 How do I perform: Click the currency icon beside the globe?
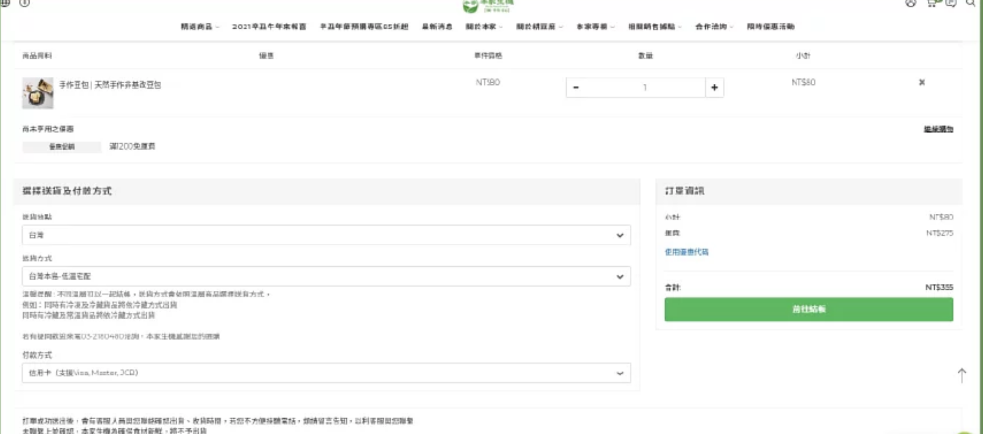tap(24, 3)
